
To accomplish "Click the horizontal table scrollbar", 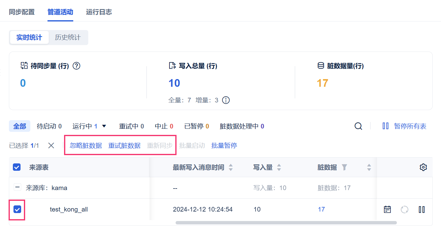I will [x=286, y=223].
